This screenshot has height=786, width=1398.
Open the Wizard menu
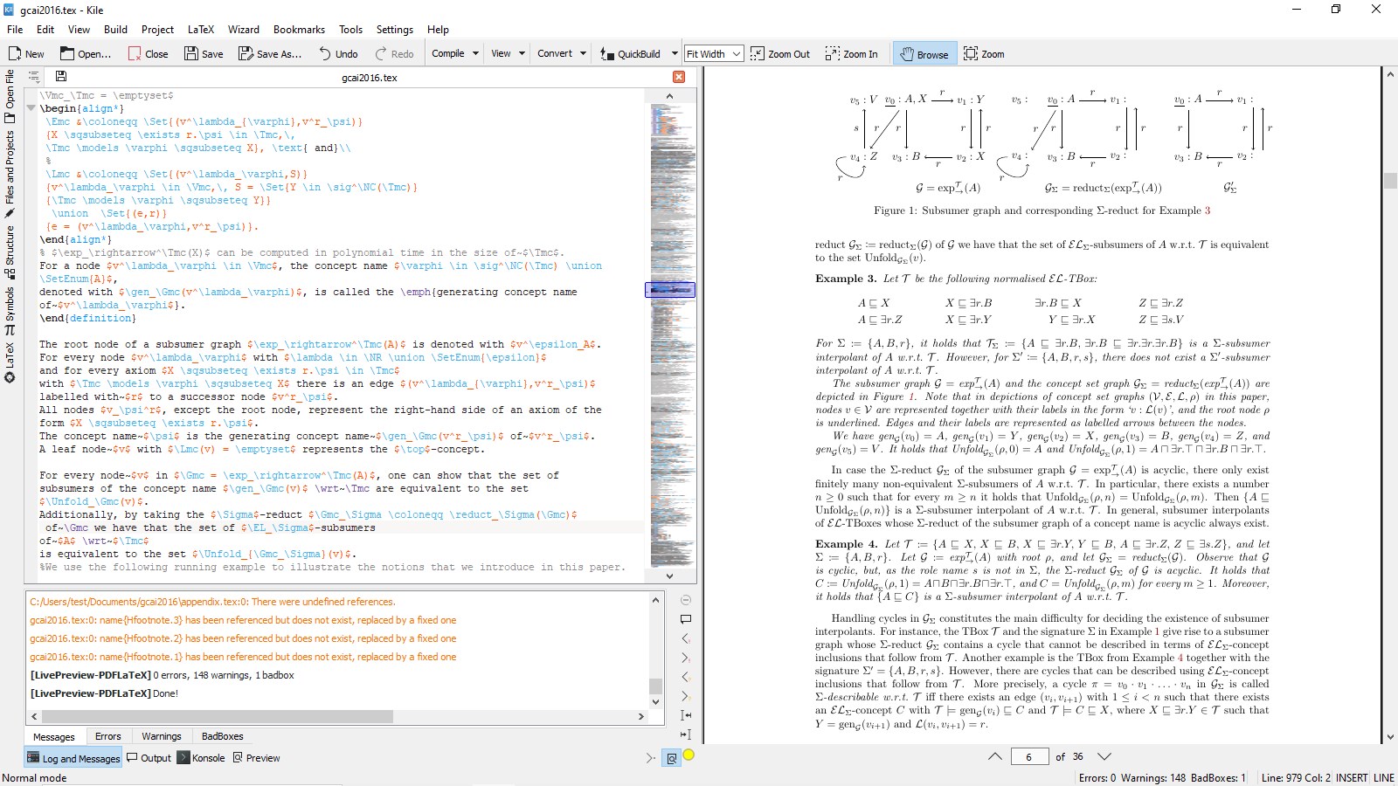(244, 29)
